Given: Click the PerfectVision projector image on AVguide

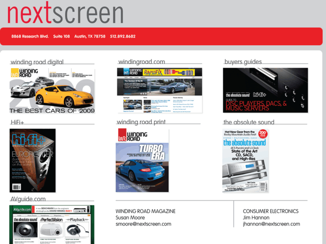Looking at the screenshot, I should point(51,230).
